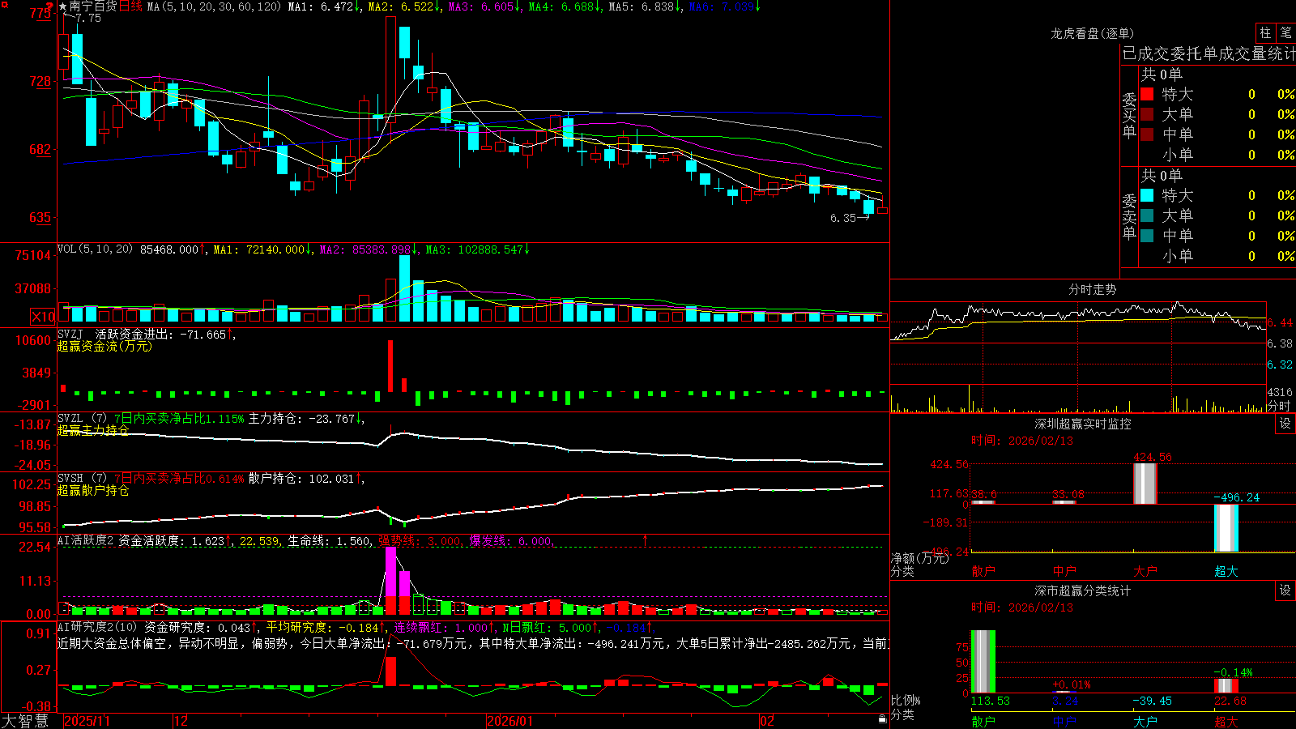1296x729 pixels.
Task: Select the 超大 category in 超赢实时监控
Action: (1226, 571)
